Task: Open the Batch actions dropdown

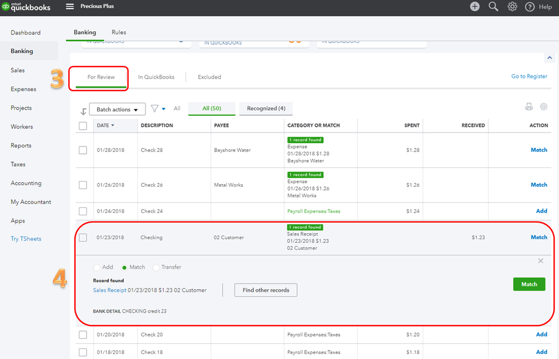Action: 118,110
